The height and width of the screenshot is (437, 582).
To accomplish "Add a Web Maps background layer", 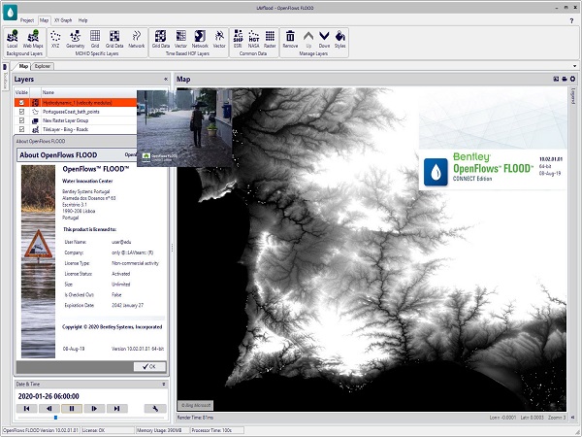I will (33, 39).
